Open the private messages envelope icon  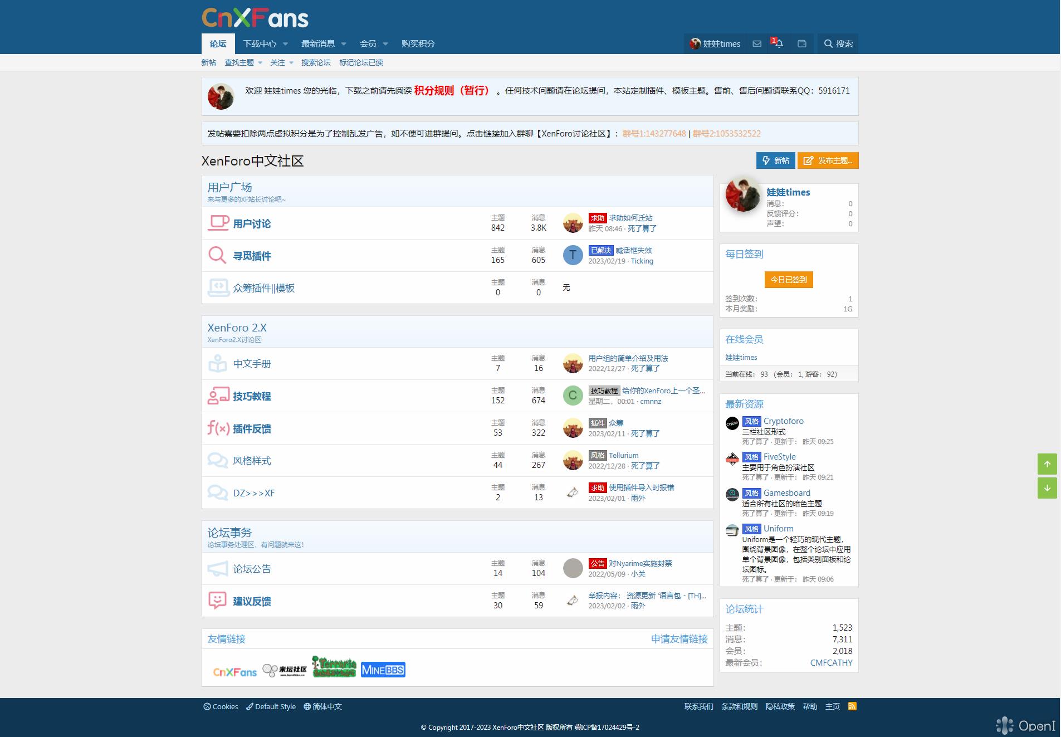[x=756, y=43]
